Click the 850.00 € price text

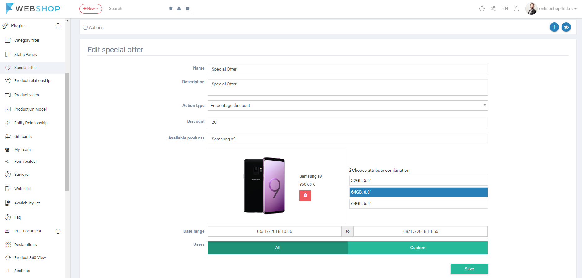(x=307, y=184)
